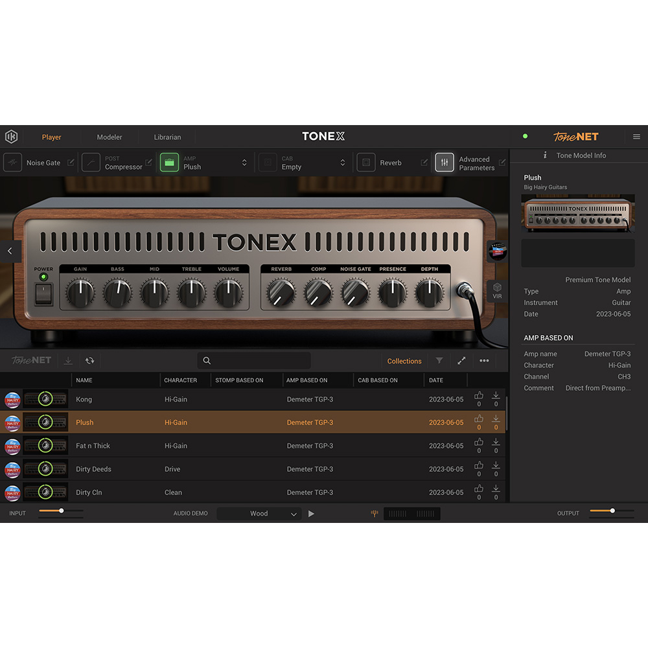648x648 pixels.
Task: Download the Dirty Cln tone
Action: [x=496, y=489]
